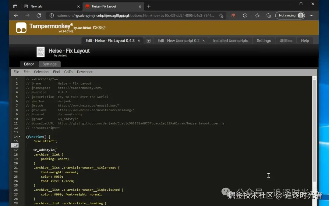Viewport: 329px width, 206px height.
Task: Click the "font-size: 1.1rem;" line
Action: pos(58,181)
